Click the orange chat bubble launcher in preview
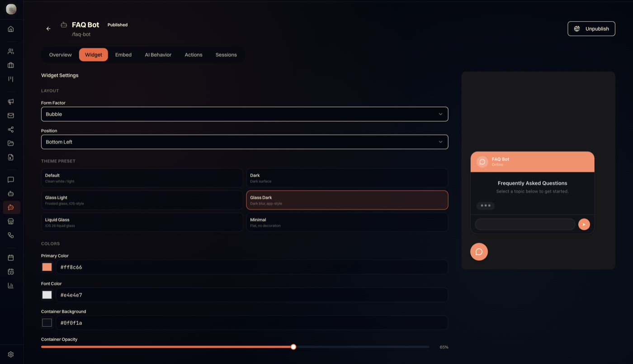Viewport: 633px width, 364px height. click(479, 252)
